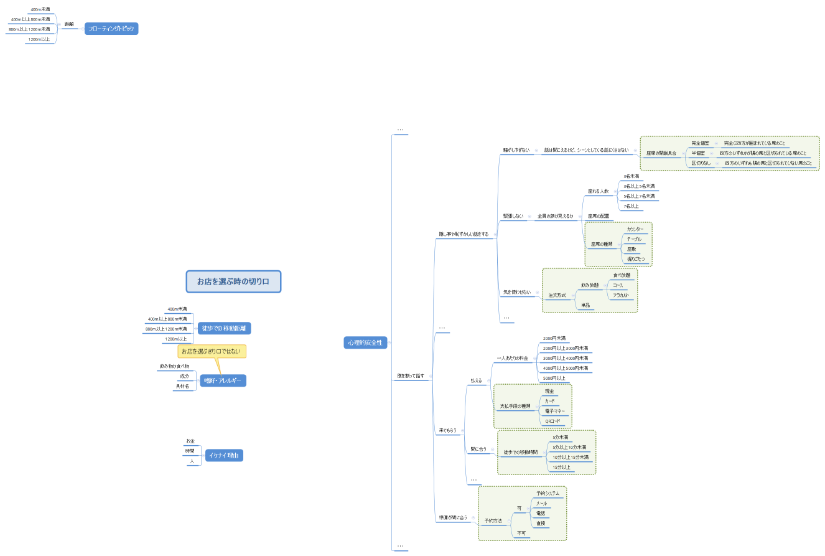The image size is (825, 556).
Task: Click the QRコード payment node
Action: [x=552, y=422]
